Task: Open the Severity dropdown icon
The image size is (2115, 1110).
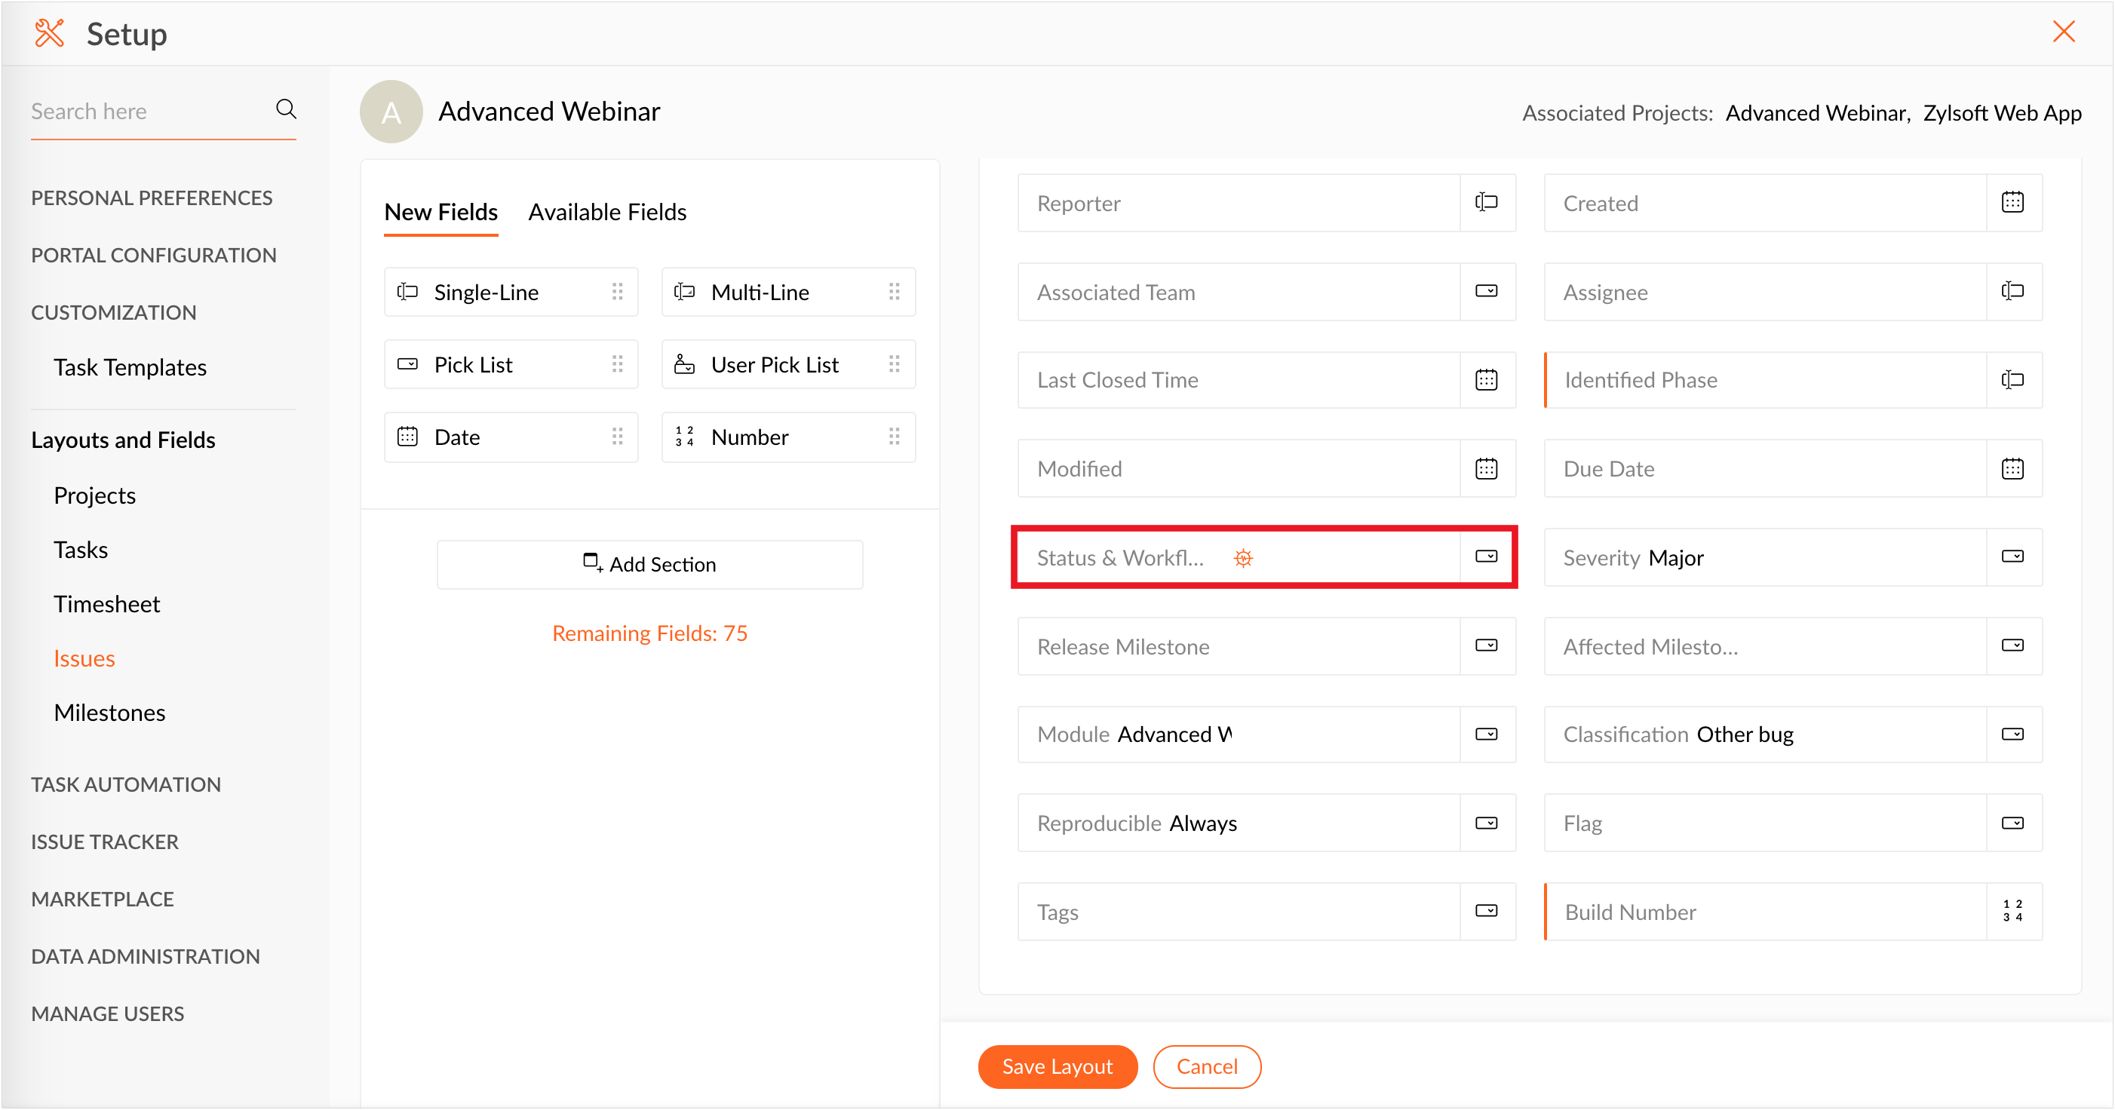Action: pos(2012,557)
